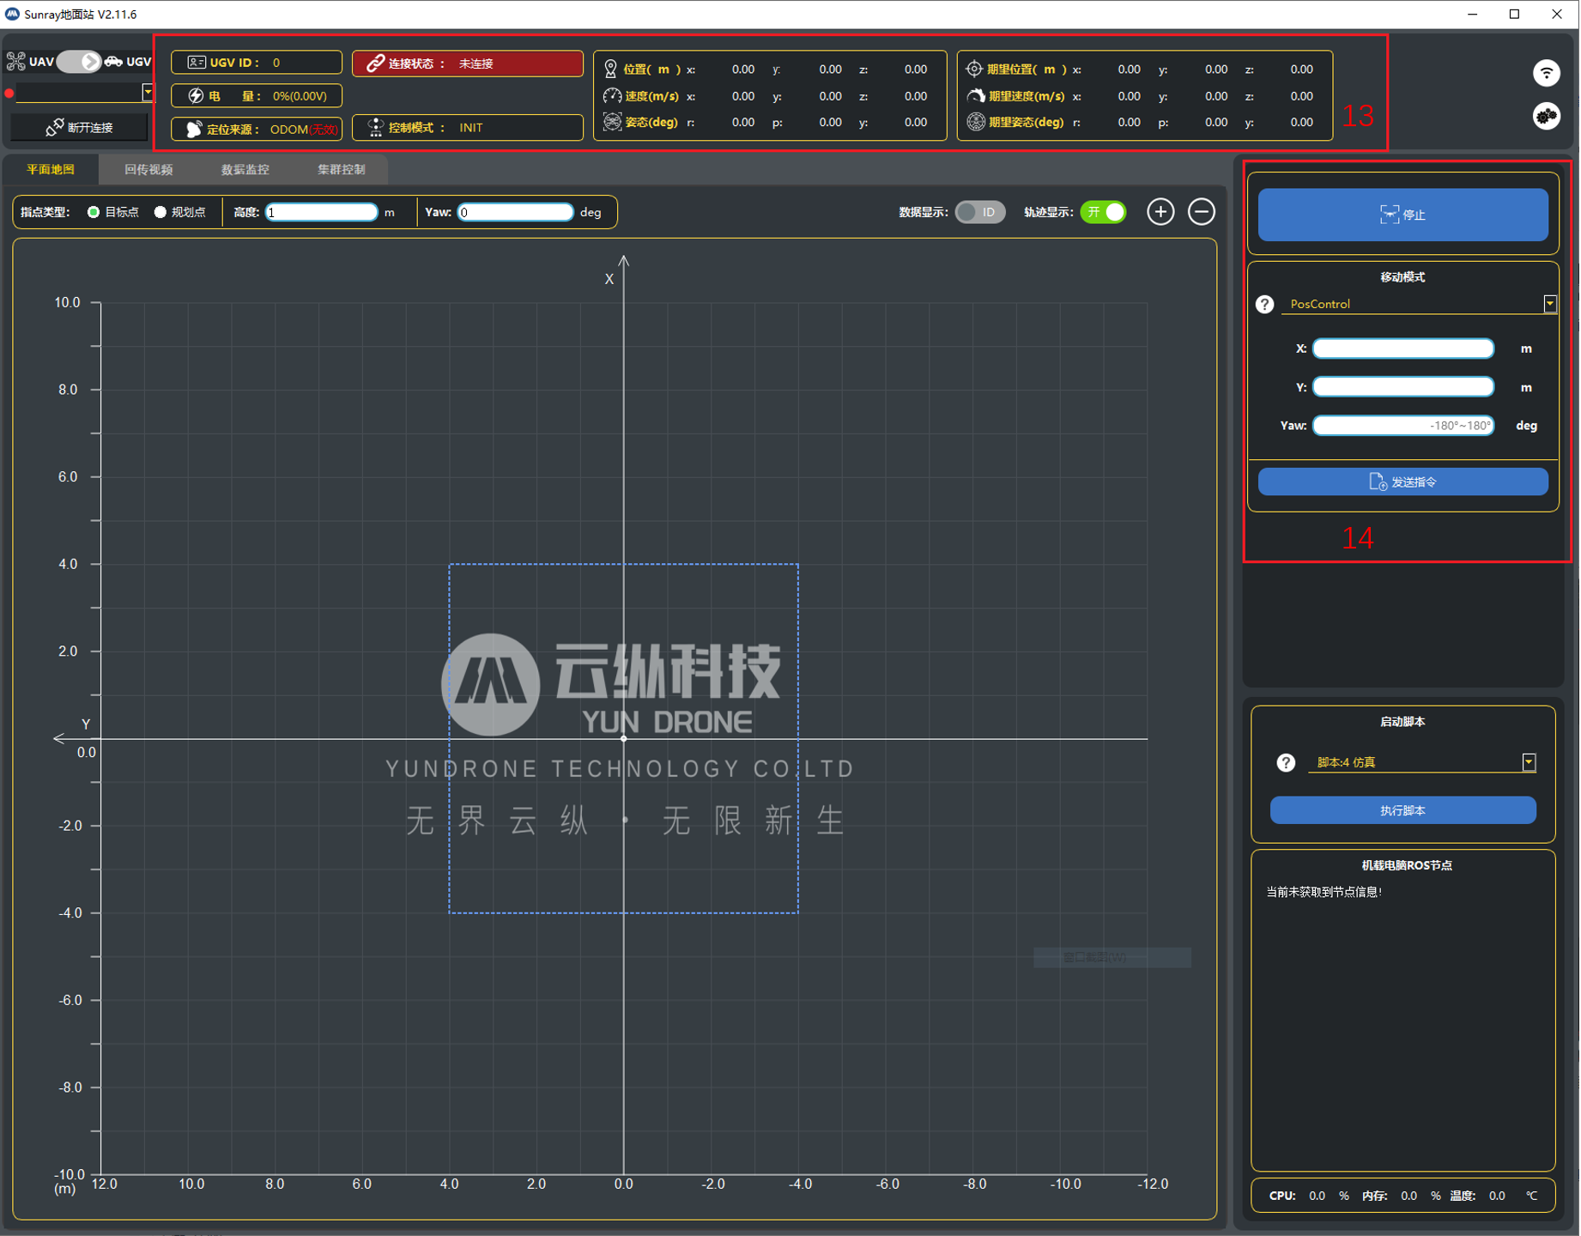The height and width of the screenshot is (1236, 1581).
Task: Click the 0%(0.00V) battery value
Action: pyautogui.click(x=300, y=96)
